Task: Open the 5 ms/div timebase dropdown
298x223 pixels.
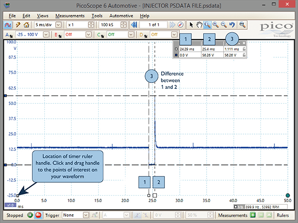Action: (59, 25)
